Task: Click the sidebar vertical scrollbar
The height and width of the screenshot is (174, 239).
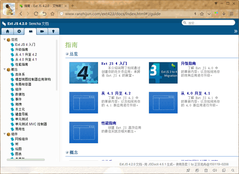Action: point(57,65)
